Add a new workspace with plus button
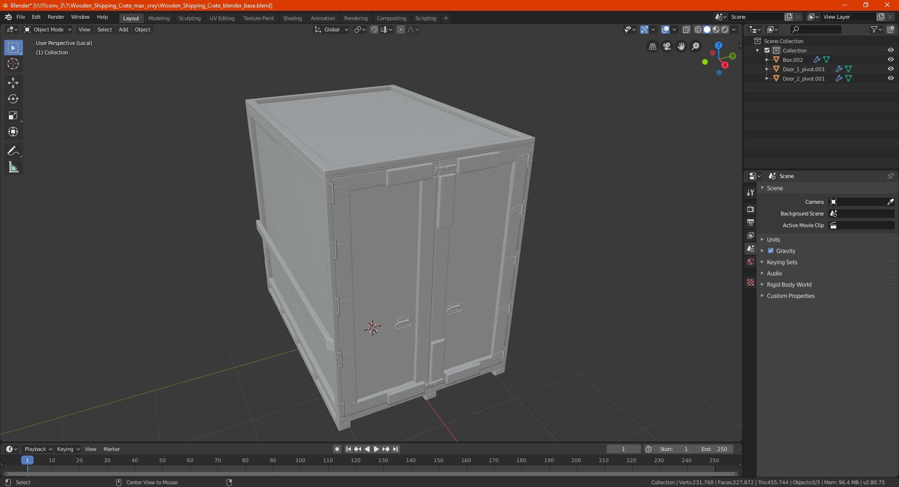 pyautogui.click(x=446, y=18)
